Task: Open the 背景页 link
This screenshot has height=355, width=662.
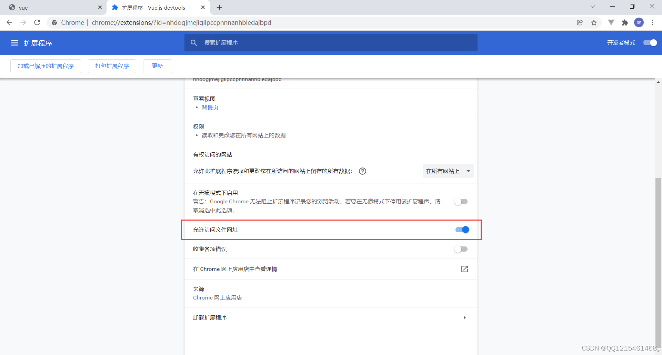Action: [x=210, y=107]
